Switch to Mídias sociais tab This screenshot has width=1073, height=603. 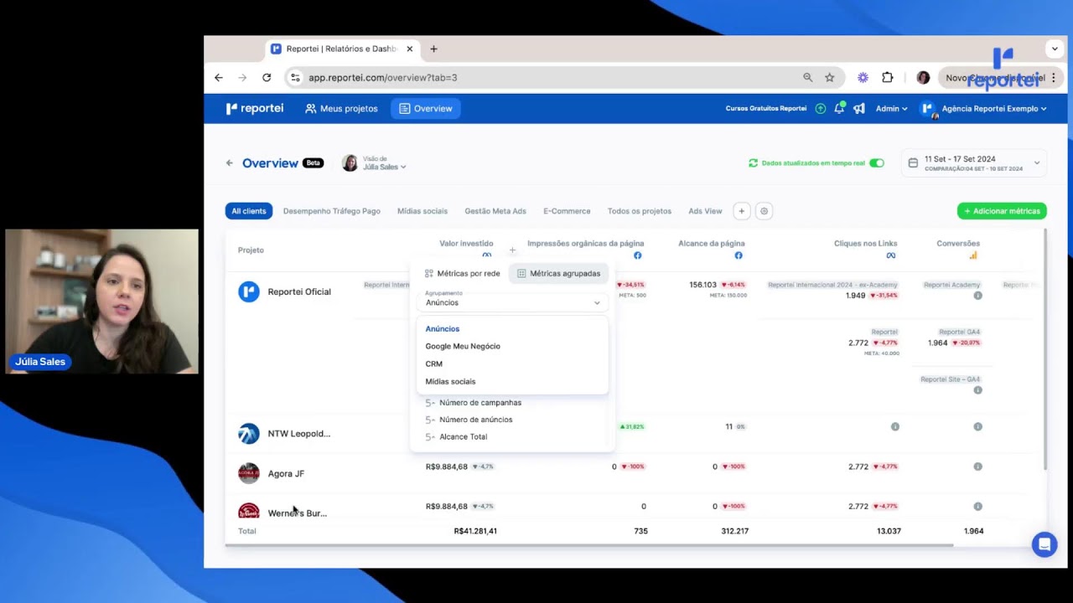coord(422,211)
